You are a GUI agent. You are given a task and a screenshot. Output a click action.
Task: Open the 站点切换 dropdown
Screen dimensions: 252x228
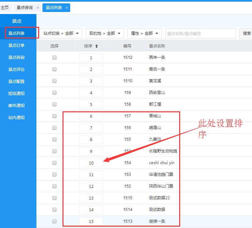(x=61, y=33)
